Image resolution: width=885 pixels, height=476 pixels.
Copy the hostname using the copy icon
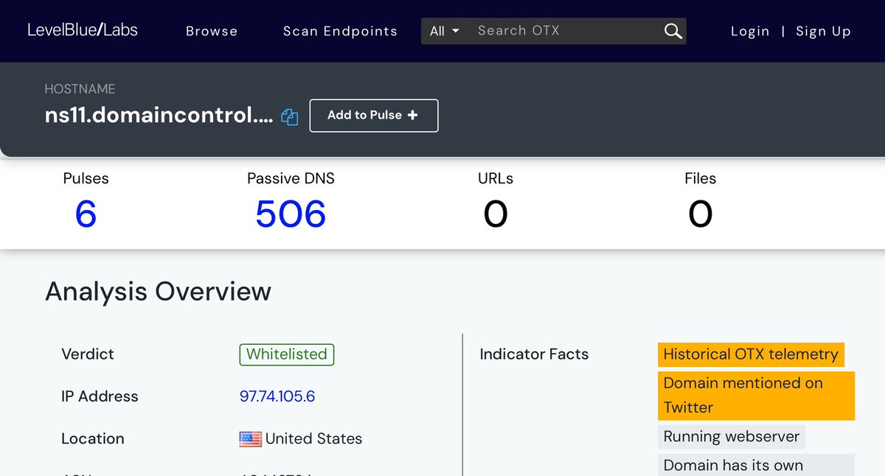(x=290, y=117)
